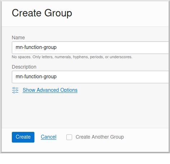Click the Name field label
This screenshot has width=170, height=164.
pos(18,38)
